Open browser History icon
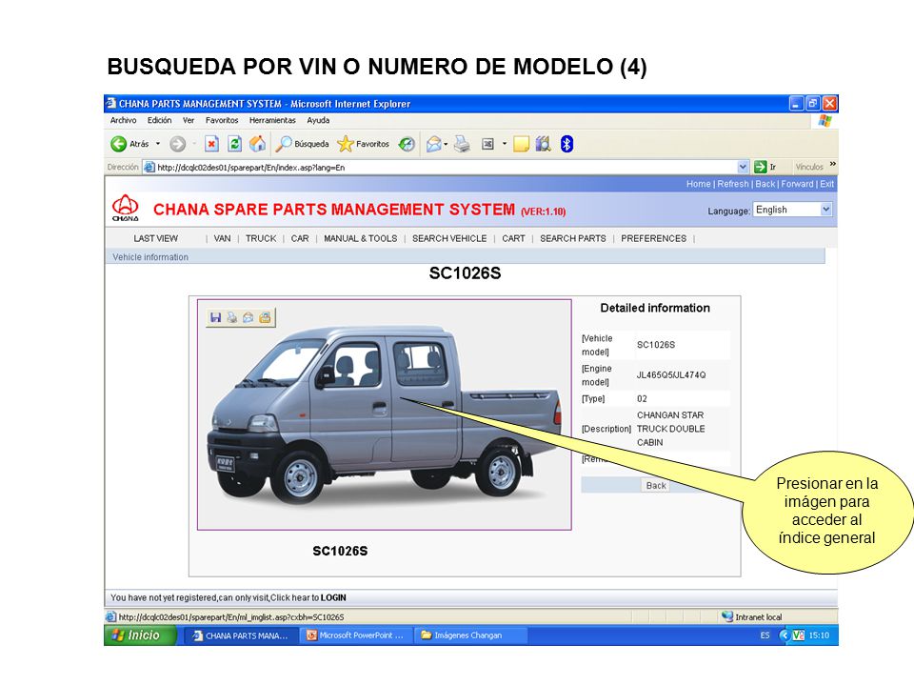 pyautogui.click(x=407, y=144)
